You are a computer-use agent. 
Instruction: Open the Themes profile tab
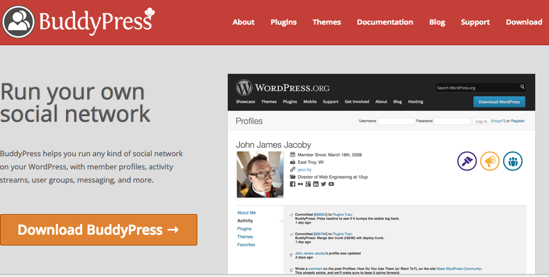click(245, 237)
